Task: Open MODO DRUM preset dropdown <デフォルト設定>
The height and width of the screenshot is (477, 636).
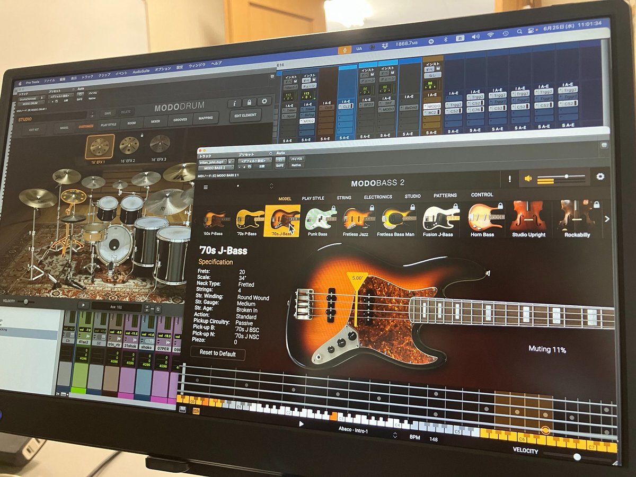Action: point(61,97)
